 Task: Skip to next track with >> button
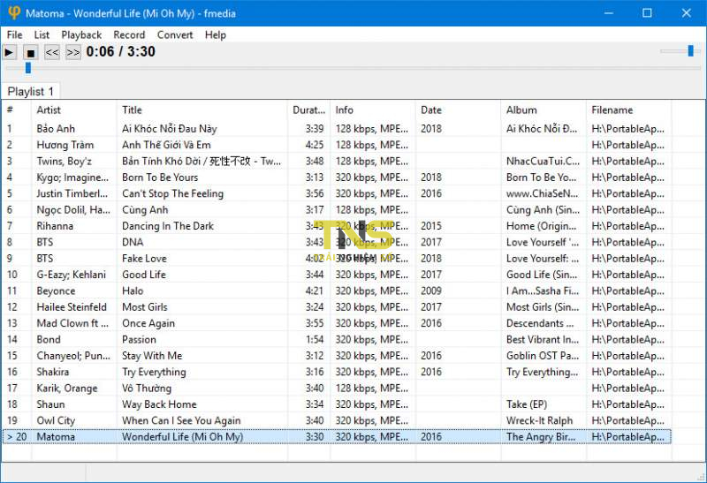coord(73,52)
